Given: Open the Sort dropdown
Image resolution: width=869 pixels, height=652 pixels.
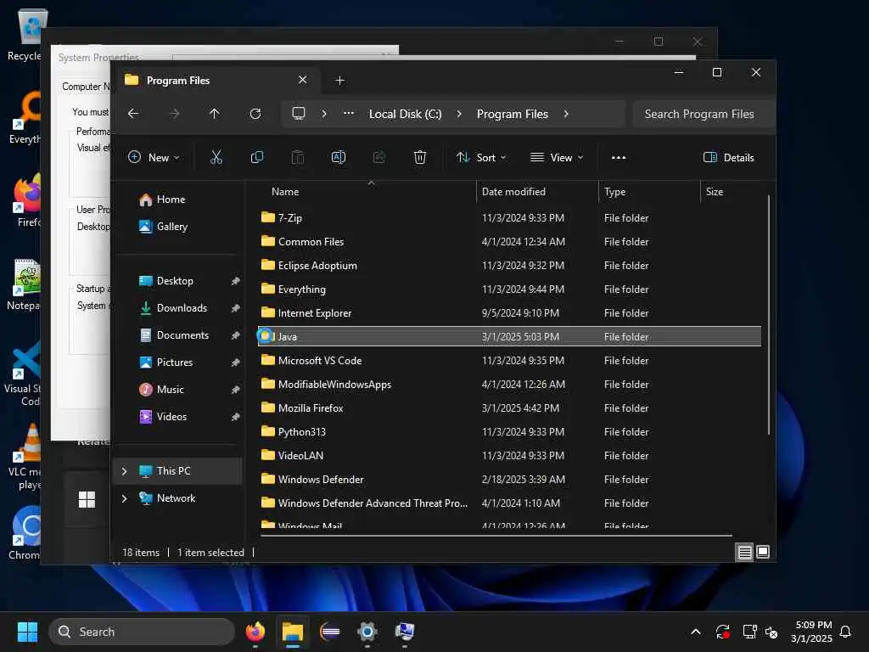Looking at the screenshot, I should pos(481,157).
